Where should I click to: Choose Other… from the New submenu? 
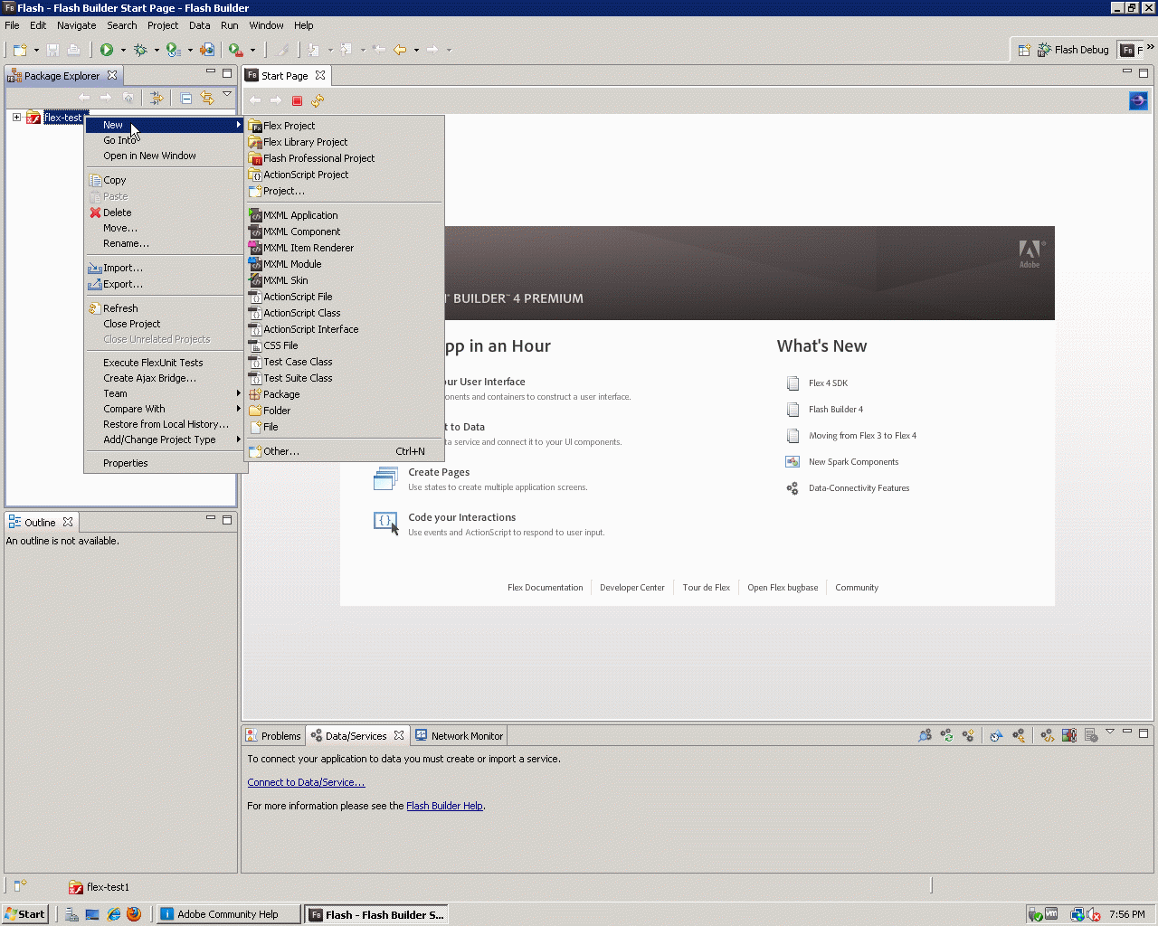345,451
